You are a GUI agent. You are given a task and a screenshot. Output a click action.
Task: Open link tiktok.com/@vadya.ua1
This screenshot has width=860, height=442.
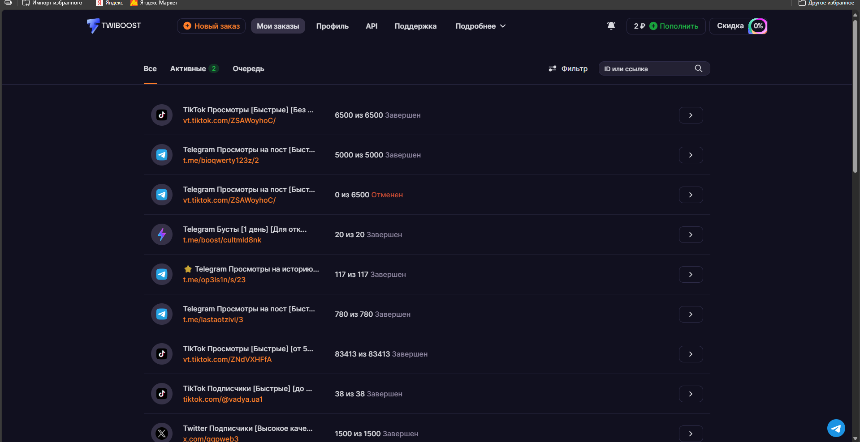tap(223, 399)
